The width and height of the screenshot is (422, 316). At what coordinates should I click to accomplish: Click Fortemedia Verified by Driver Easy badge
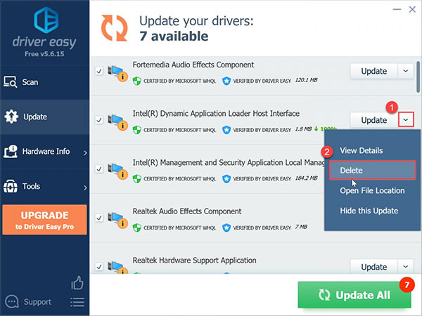(x=226, y=81)
